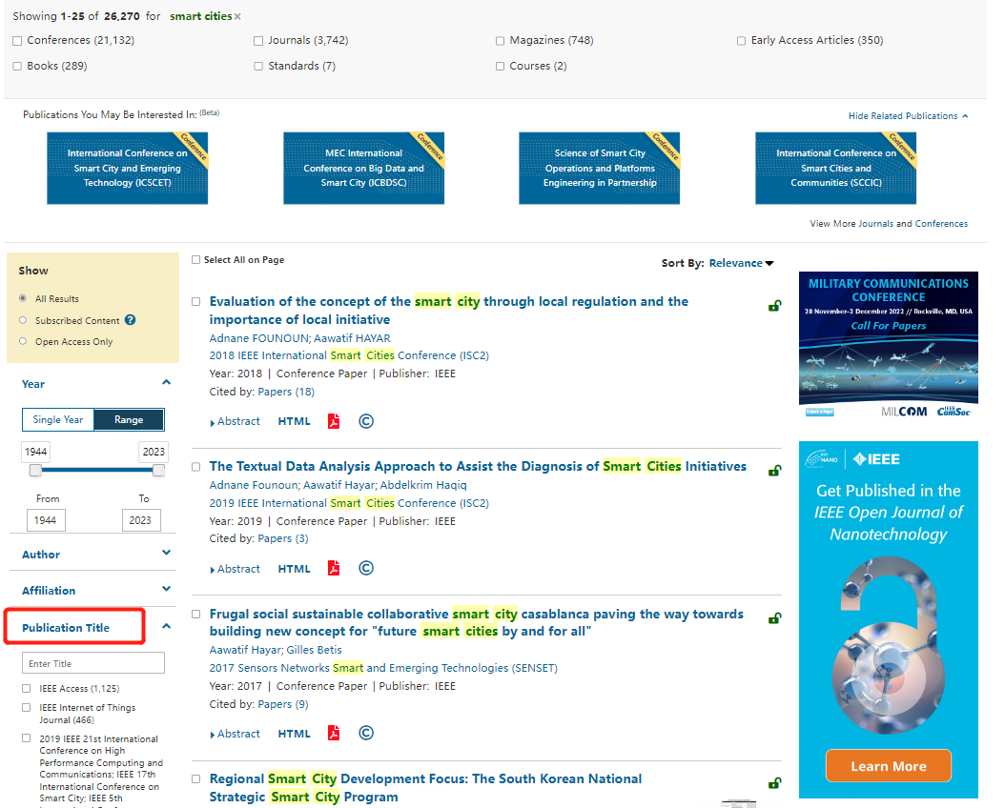Expand Abstract of Frugal social sustainable paper
The image size is (1005, 808).
tap(236, 734)
